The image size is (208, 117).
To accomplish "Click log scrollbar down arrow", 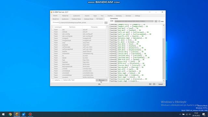I will [x=163, y=81].
